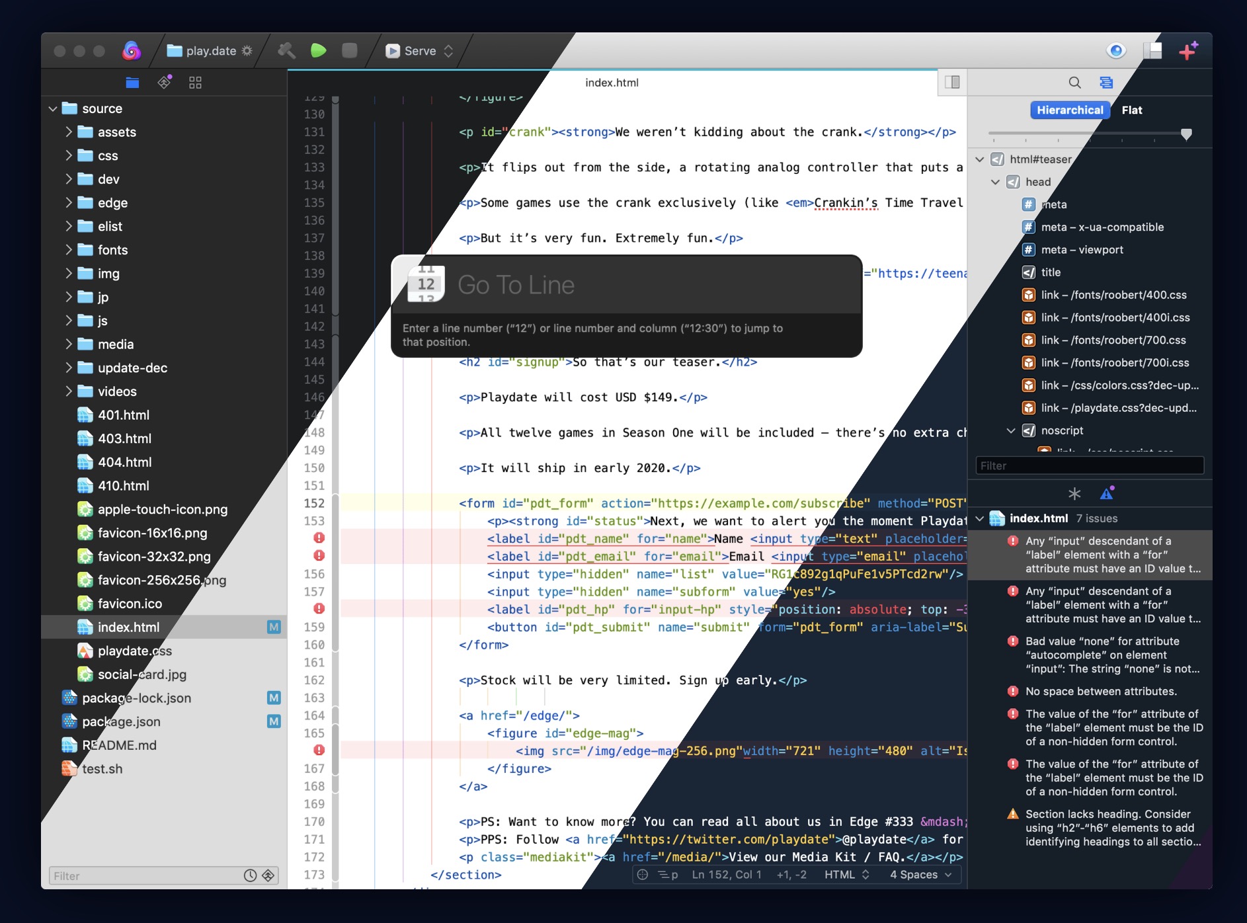Open the 4 Spaces indentation menu
The height and width of the screenshot is (923, 1247).
pos(920,875)
